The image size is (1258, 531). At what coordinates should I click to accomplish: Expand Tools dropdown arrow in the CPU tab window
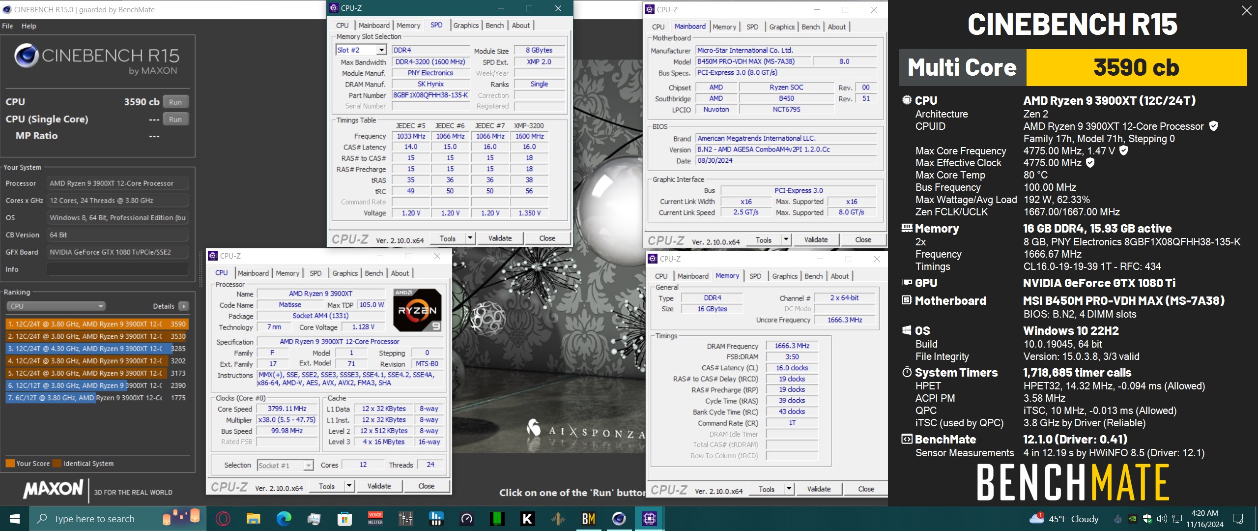349,486
